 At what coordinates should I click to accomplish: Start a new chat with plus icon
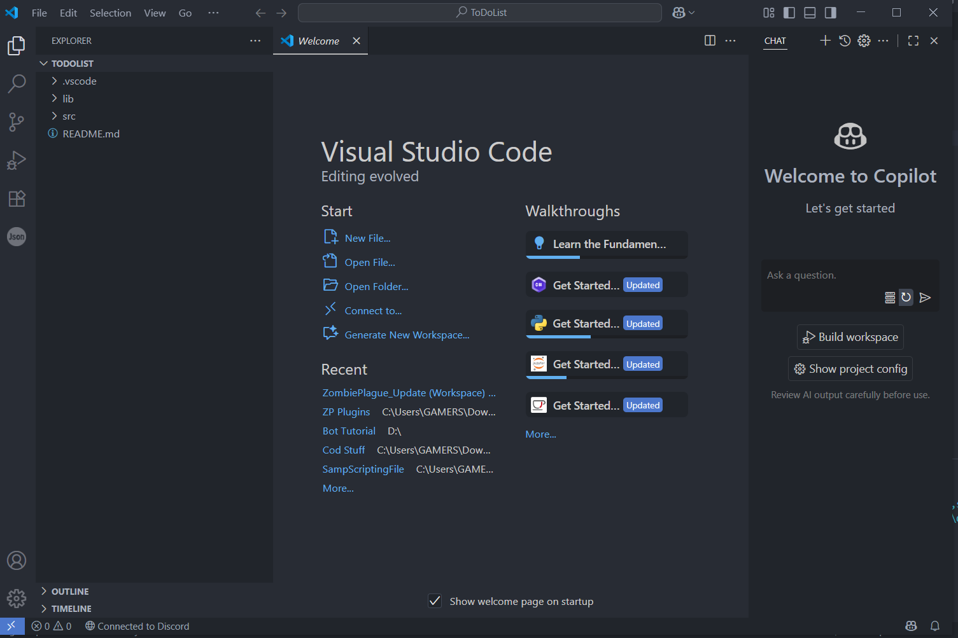pos(825,41)
